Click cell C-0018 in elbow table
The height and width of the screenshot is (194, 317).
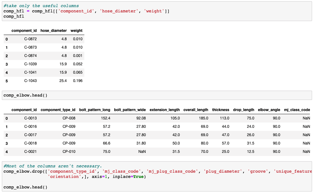tap(31, 143)
